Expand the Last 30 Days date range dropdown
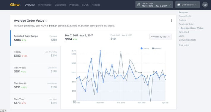This screenshot has width=211, height=112. [154, 5]
